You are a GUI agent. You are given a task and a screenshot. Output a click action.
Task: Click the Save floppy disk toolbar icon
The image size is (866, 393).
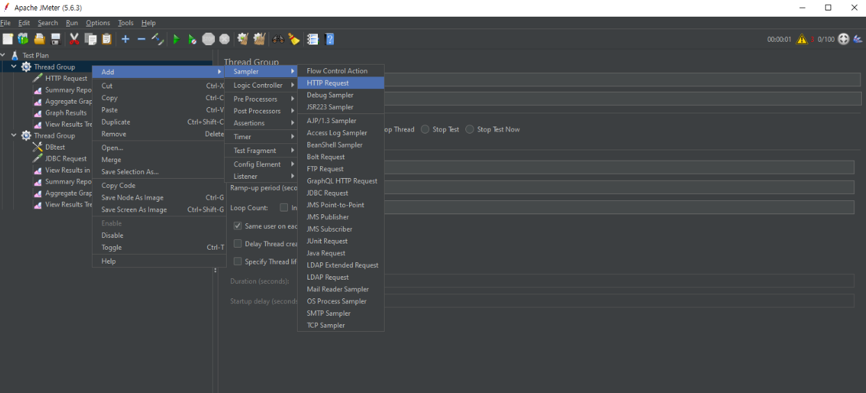point(56,39)
